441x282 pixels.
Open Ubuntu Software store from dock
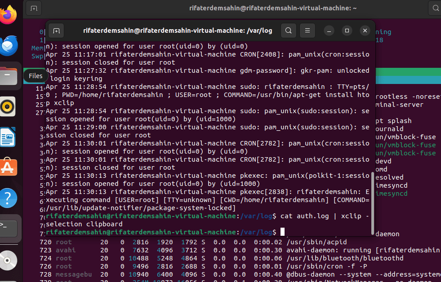8,167
